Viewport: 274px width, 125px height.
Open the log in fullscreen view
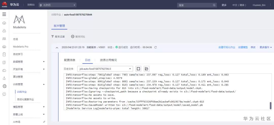tap(139, 69)
